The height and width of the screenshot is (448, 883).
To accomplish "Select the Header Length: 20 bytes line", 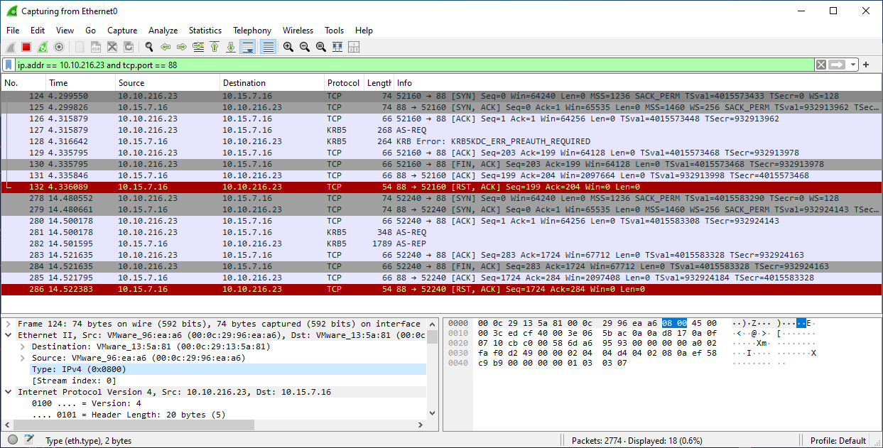I will pyautogui.click(x=129, y=415).
